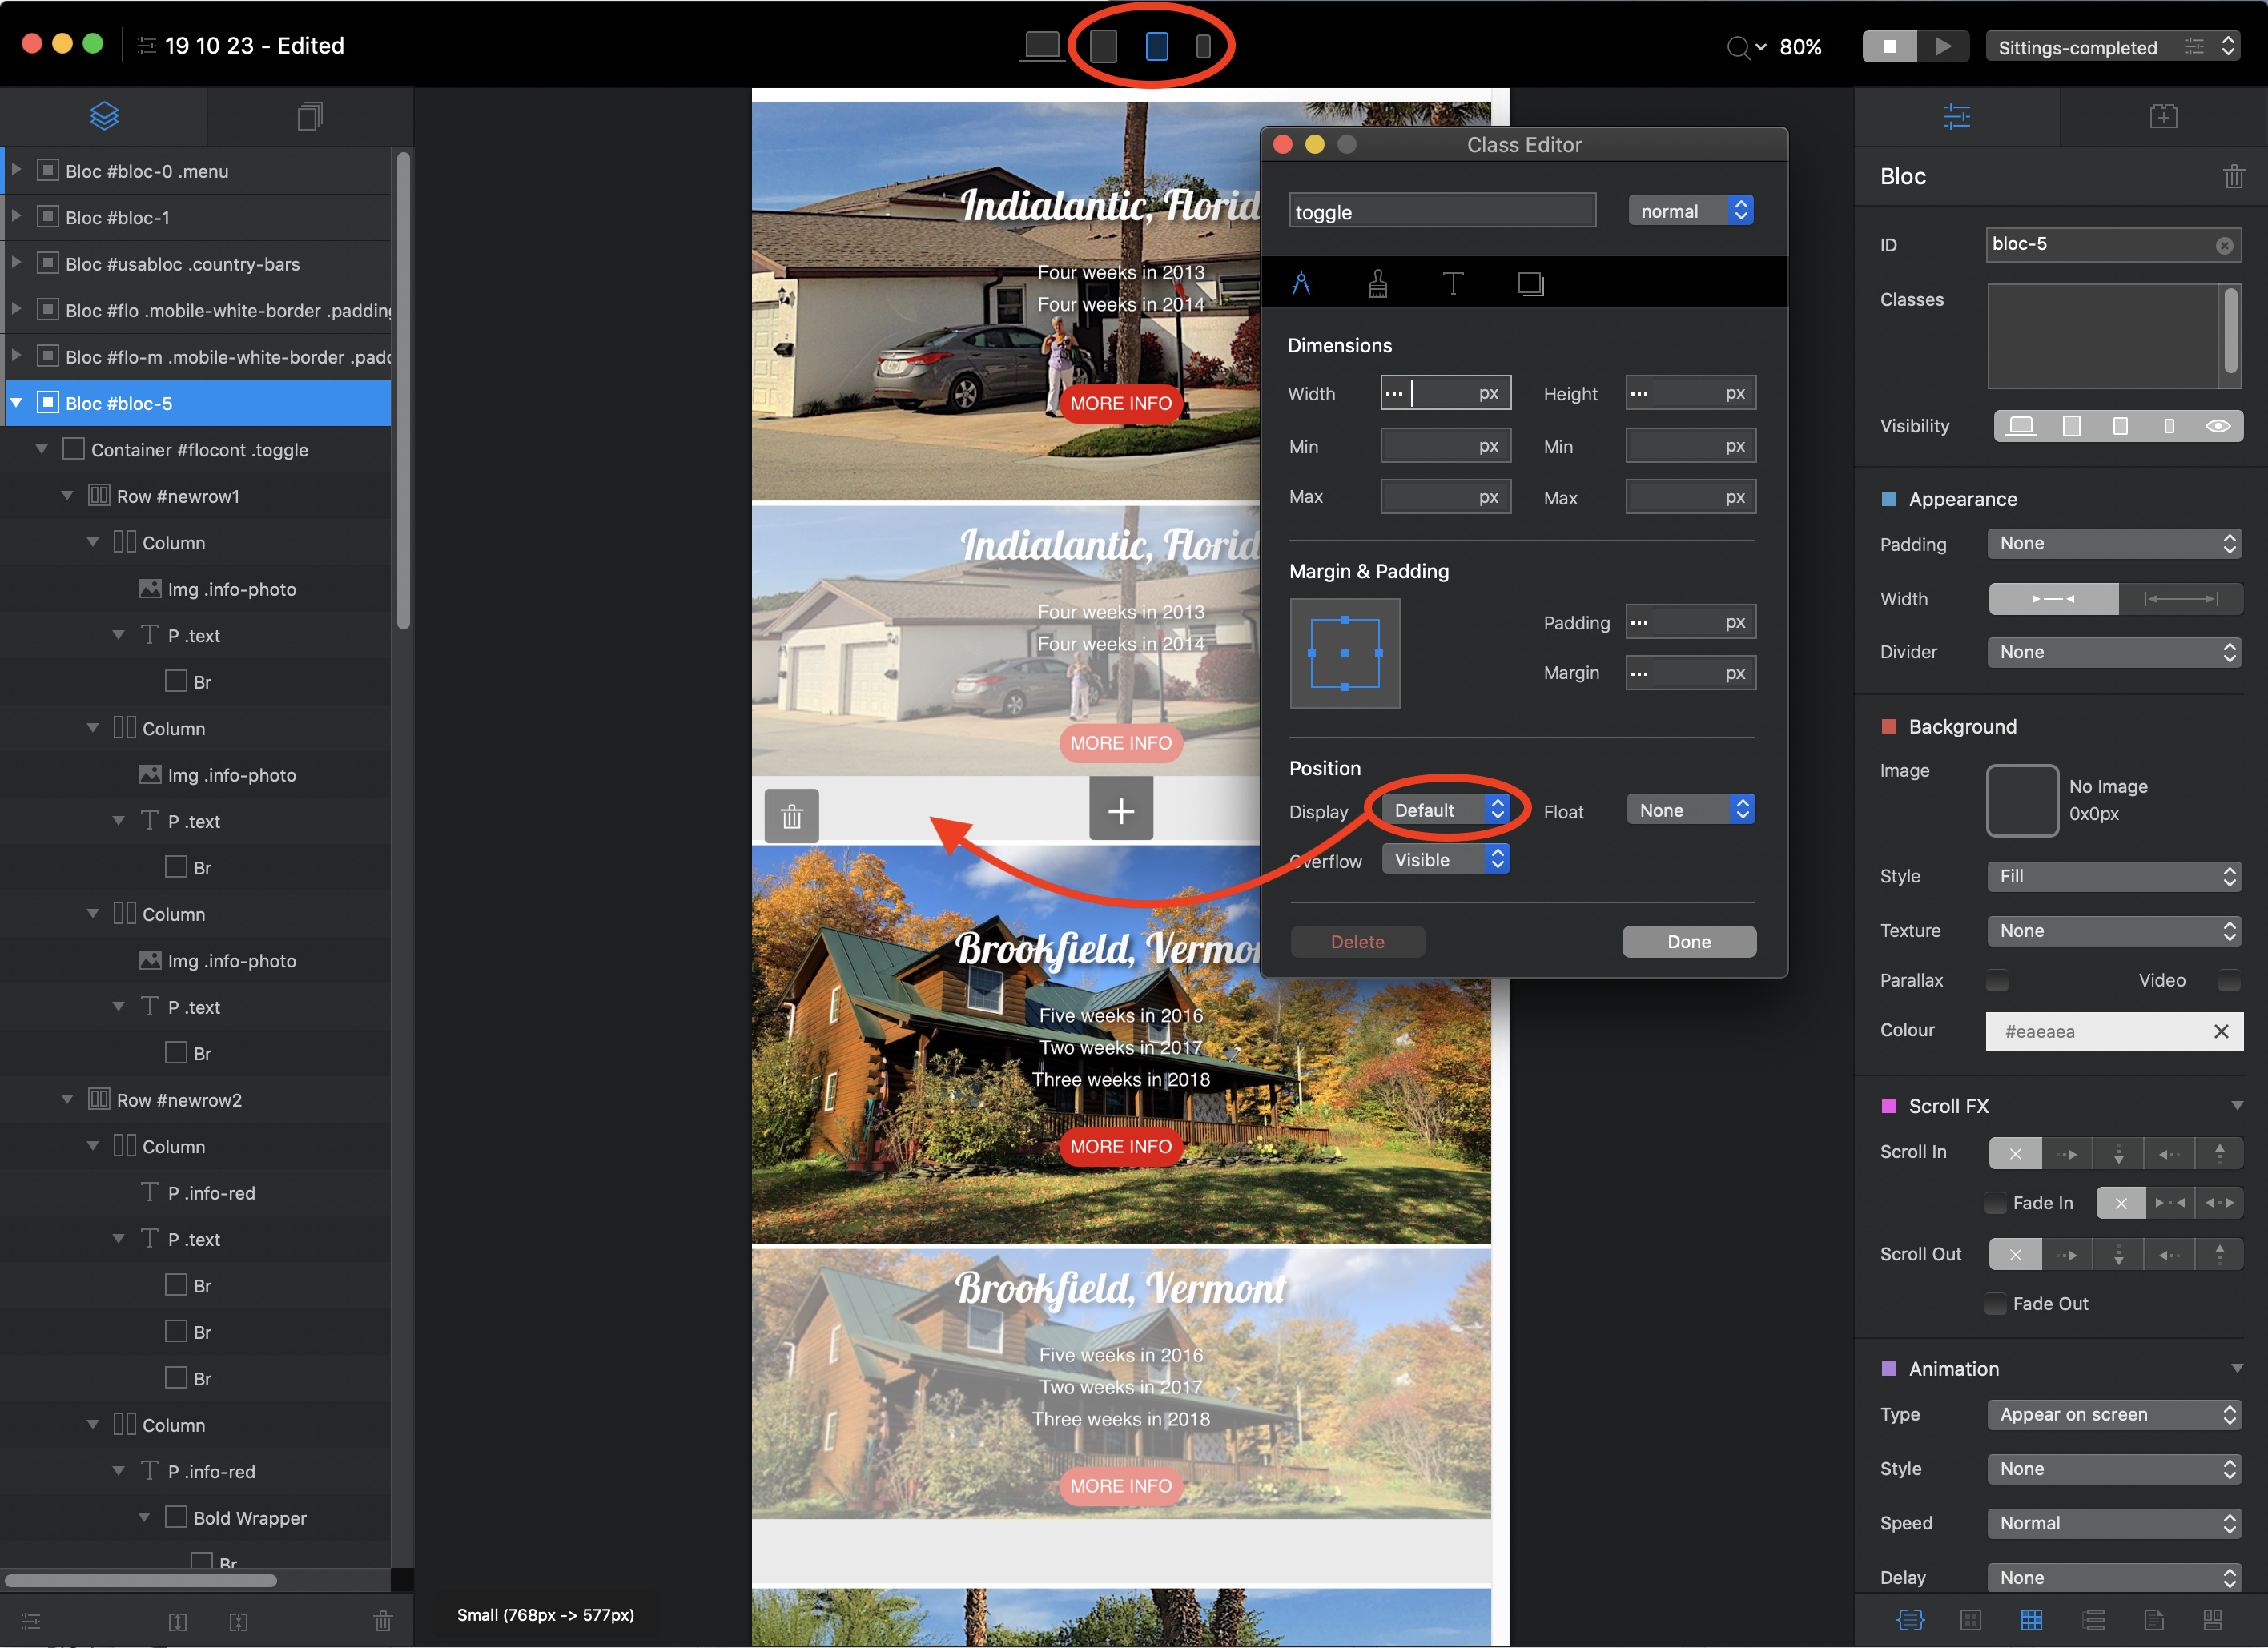Enable the Fade In checkbox
This screenshot has width=2268, height=1648.
[1995, 1203]
